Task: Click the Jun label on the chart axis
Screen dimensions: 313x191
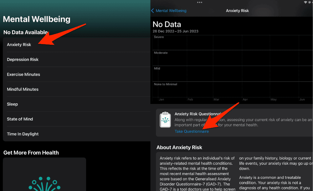Action: point(302,100)
